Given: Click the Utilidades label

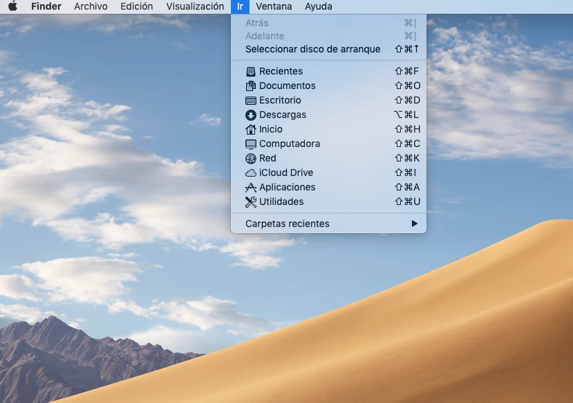Looking at the screenshot, I should tap(281, 201).
